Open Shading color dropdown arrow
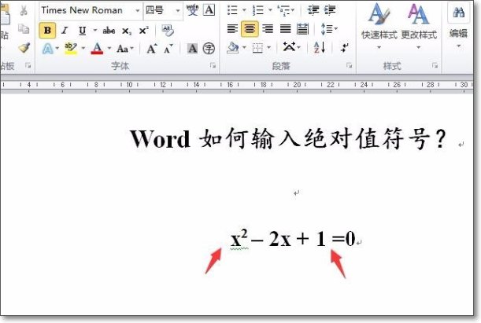The image size is (481, 323). tap(245, 47)
